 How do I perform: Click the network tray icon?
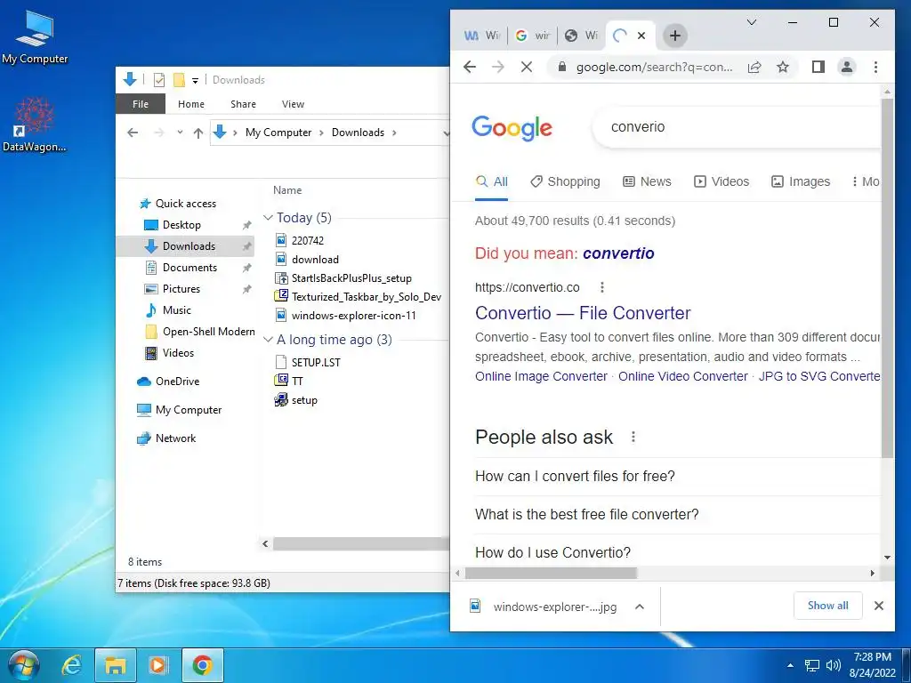(812, 665)
